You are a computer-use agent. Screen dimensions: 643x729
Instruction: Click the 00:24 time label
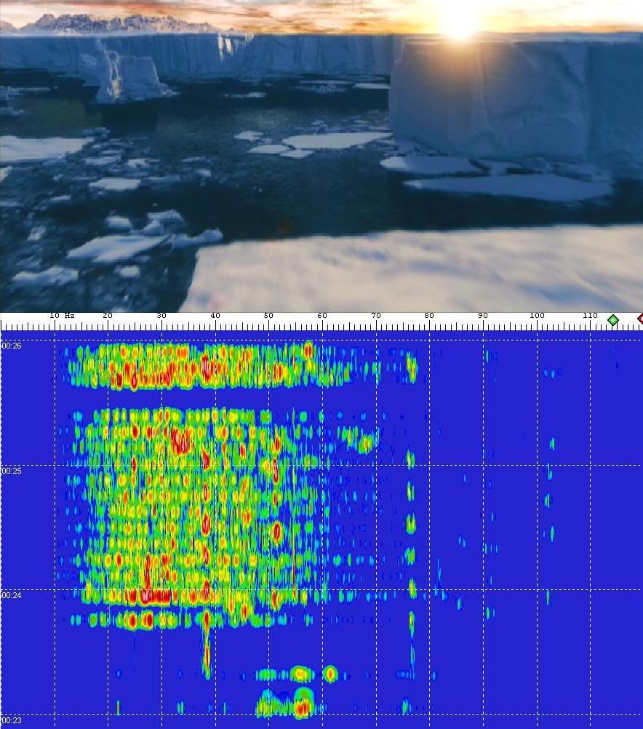[x=12, y=596]
